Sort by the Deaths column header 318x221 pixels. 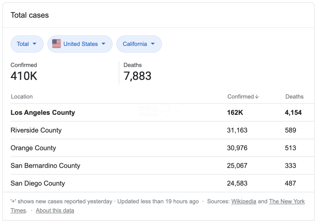(x=294, y=97)
